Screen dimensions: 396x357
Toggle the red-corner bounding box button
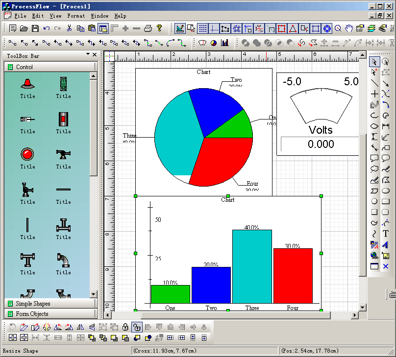coord(282,28)
